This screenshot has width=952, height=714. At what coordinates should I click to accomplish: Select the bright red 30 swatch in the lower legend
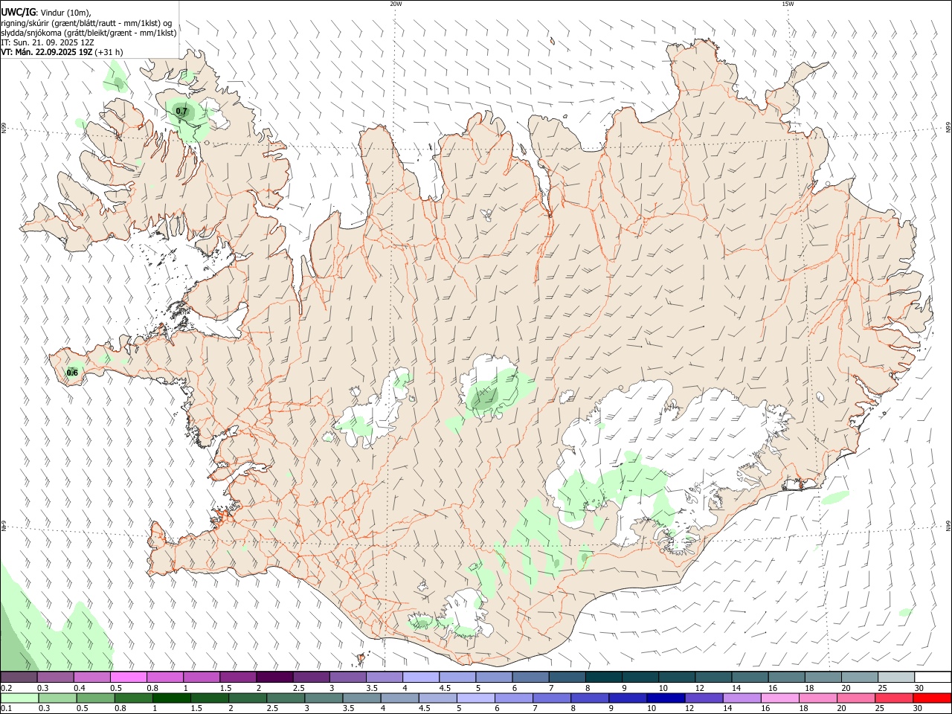point(932,698)
